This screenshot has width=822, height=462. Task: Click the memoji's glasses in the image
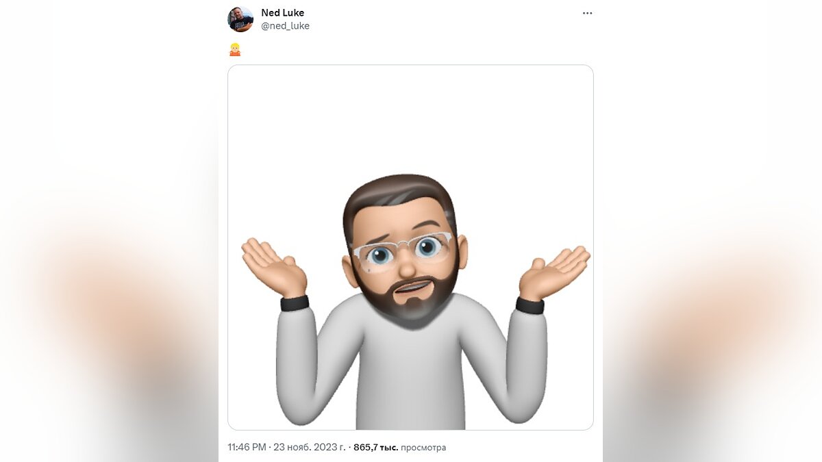tap(403, 248)
